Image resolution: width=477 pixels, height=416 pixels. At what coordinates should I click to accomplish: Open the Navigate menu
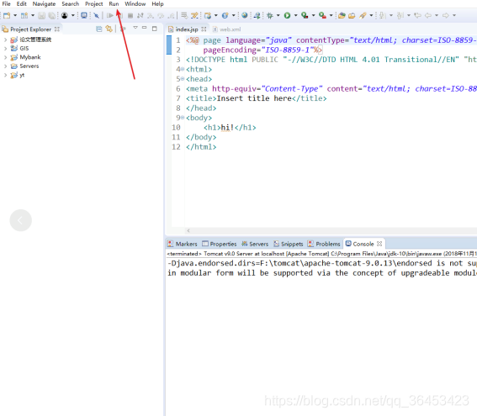(x=44, y=4)
